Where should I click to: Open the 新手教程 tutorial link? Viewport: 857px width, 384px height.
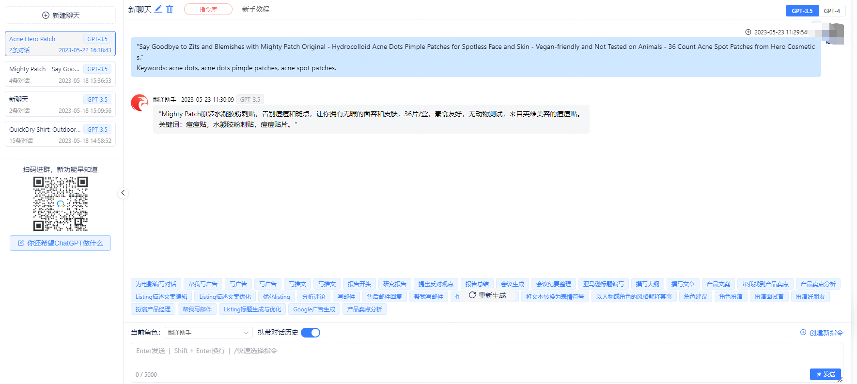click(255, 9)
